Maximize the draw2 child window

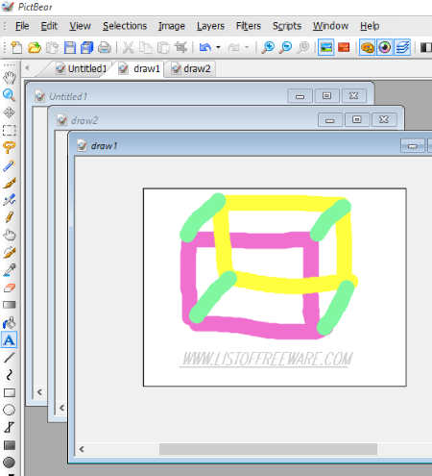tap(357, 119)
